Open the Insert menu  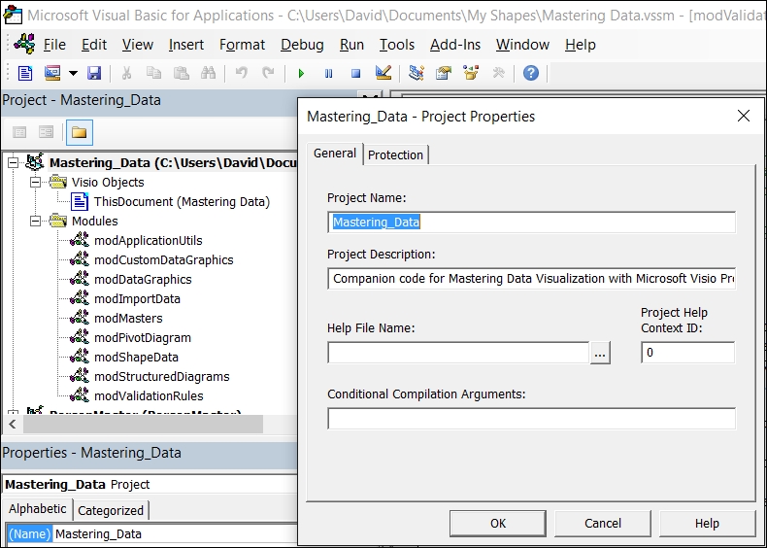[x=185, y=45]
